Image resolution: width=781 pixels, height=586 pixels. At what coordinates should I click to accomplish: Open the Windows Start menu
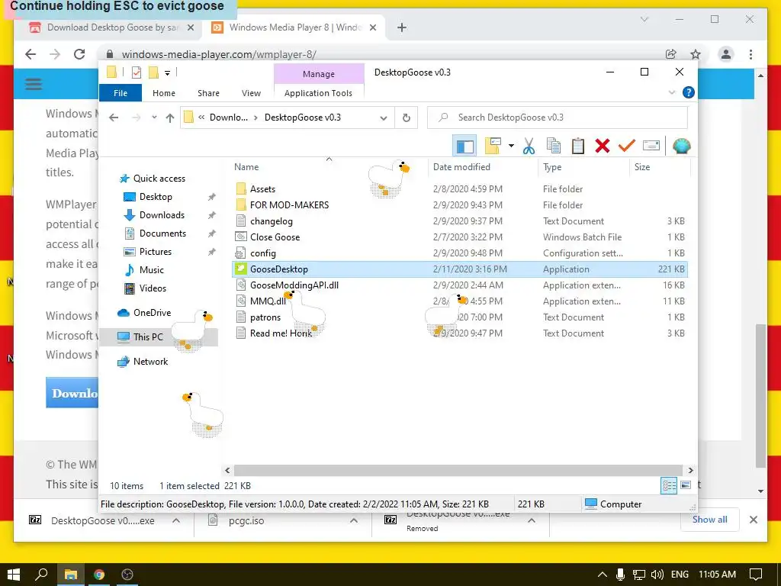(x=14, y=575)
